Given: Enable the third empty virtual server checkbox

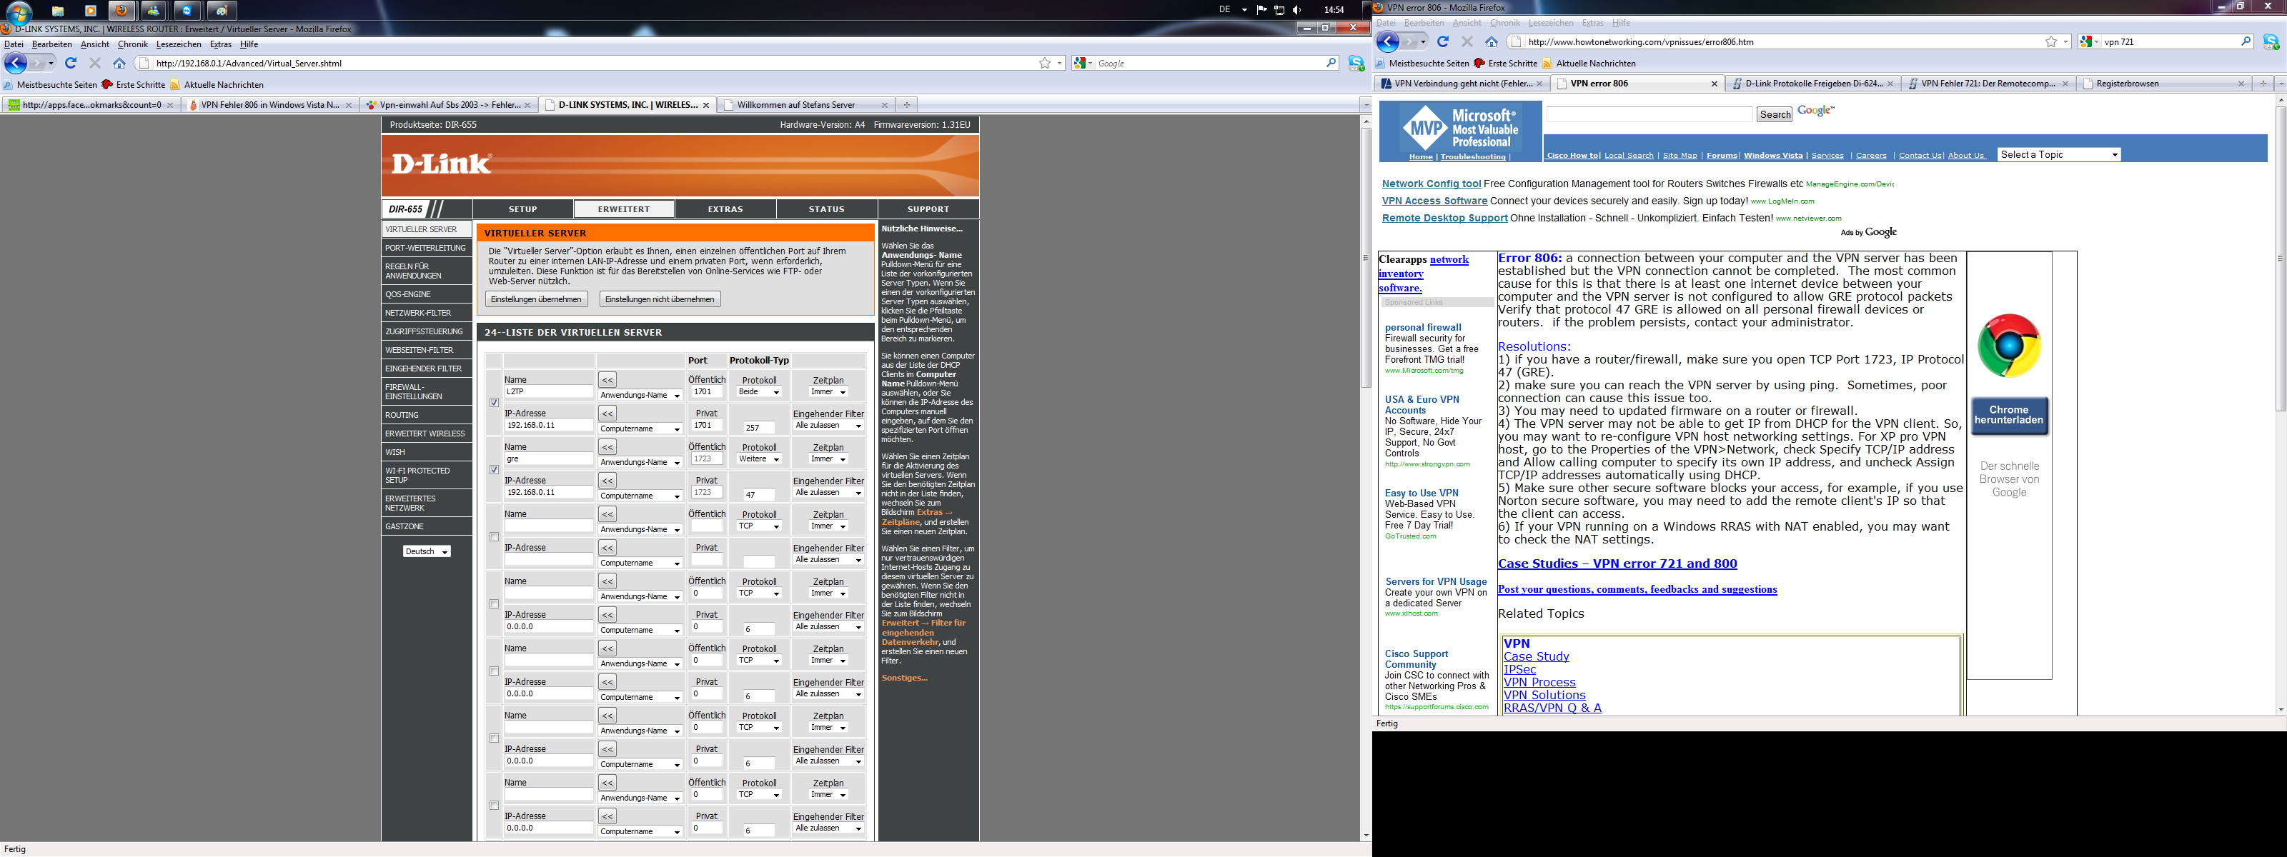Looking at the screenshot, I should [x=495, y=537].
